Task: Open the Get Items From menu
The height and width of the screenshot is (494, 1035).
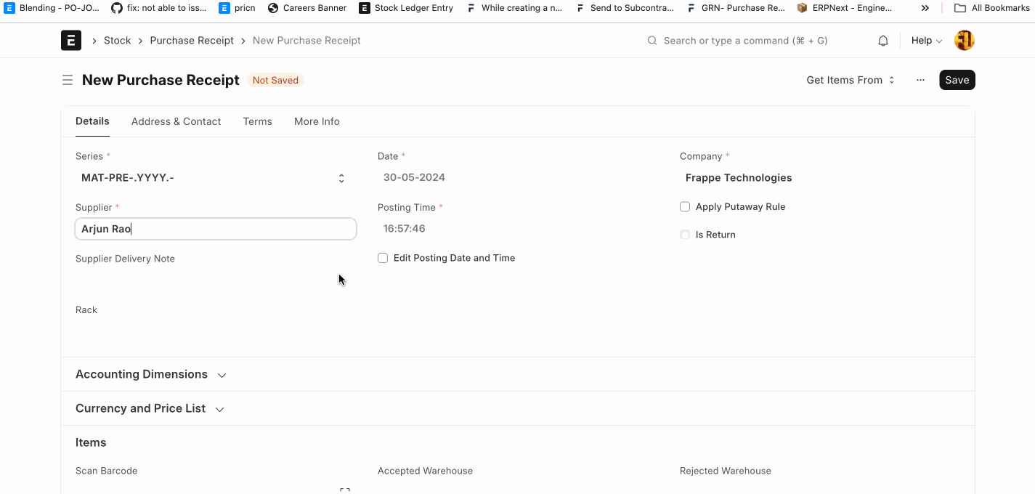Action: click(850, 80)
